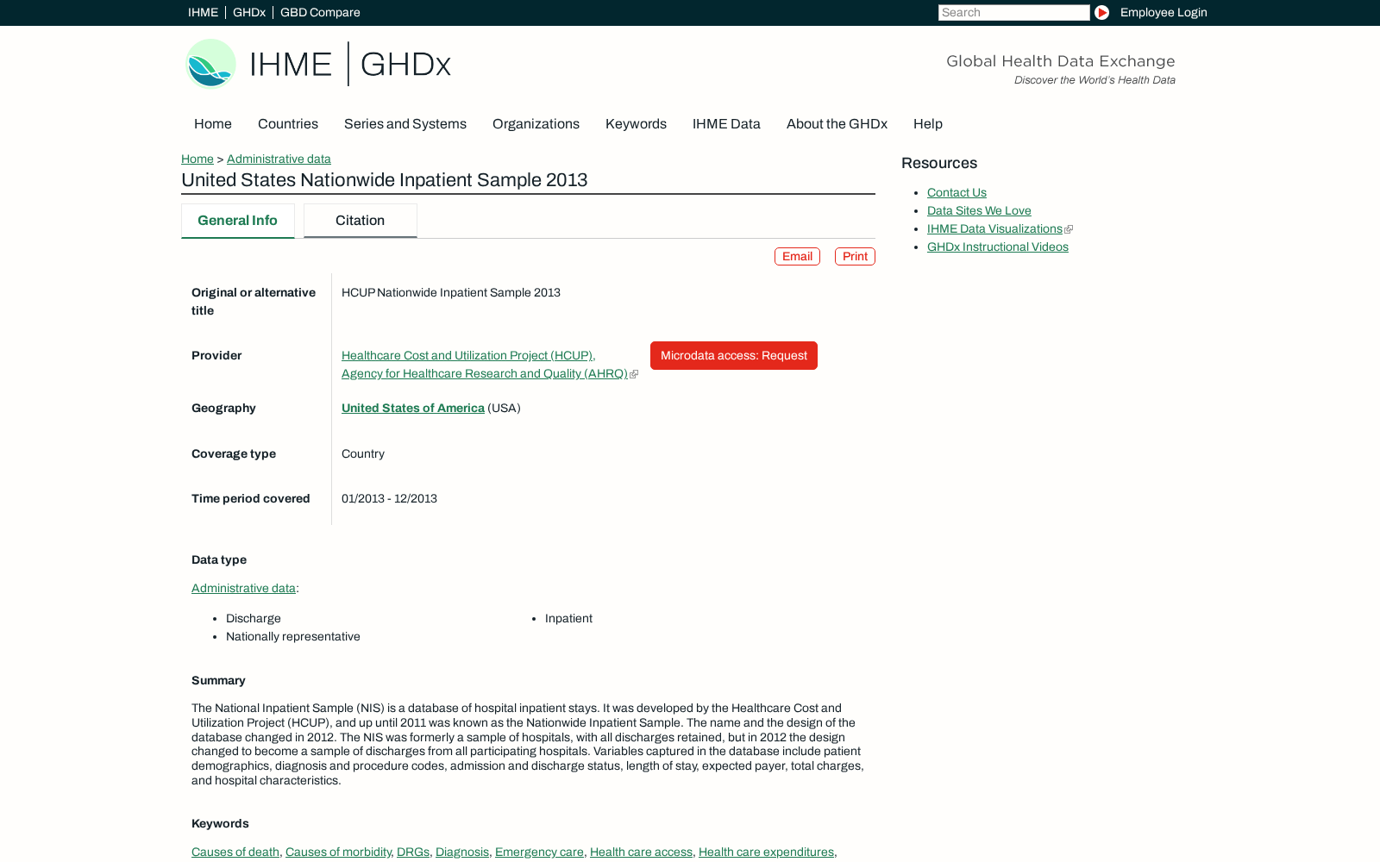The image size is (1380, 862).
Task: Open Countries menu
Action: 288,123
